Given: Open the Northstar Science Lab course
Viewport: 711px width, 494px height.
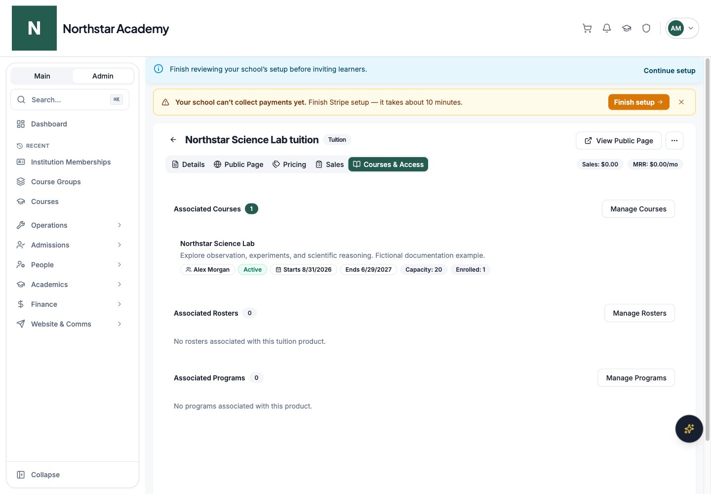Looking at the screenshot, I should tap(217, 244).
